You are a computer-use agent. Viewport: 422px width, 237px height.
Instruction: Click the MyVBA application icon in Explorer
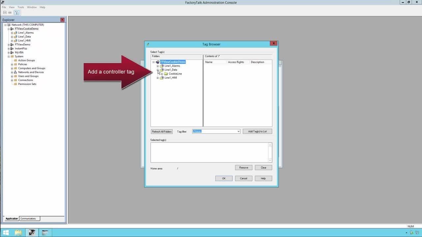pos(12,52)
